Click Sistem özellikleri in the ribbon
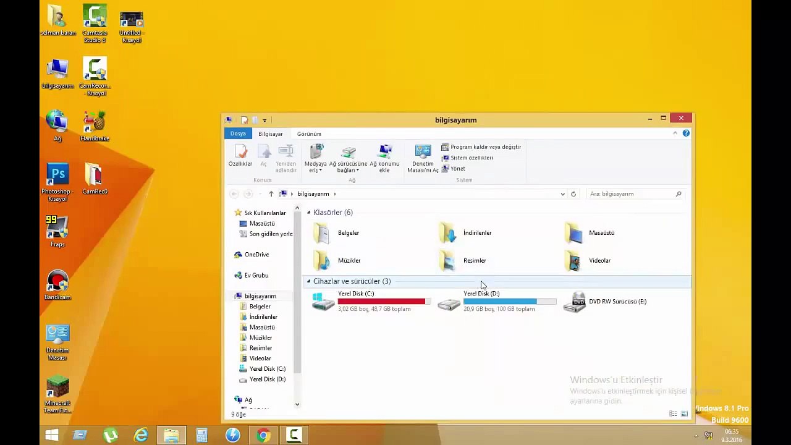The height and width of the screenshot is (445, 791). (x=467, y=158)
